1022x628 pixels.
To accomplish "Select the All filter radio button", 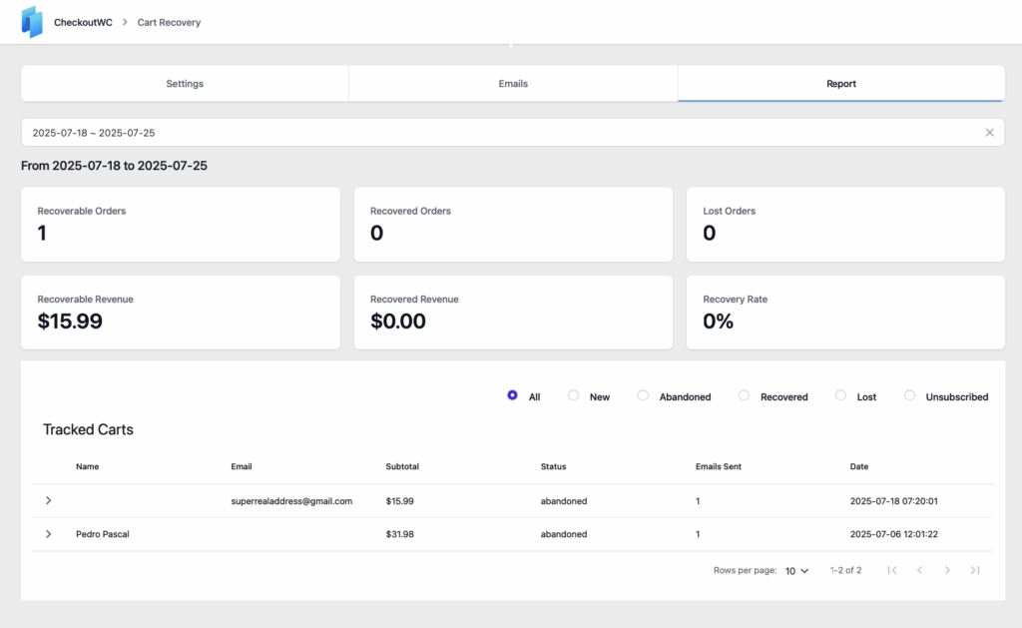I will click(512, 395).
